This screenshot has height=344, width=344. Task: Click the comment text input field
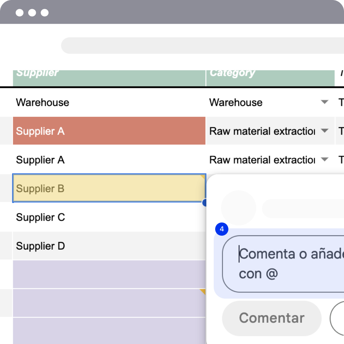click(x=283, y=264)
